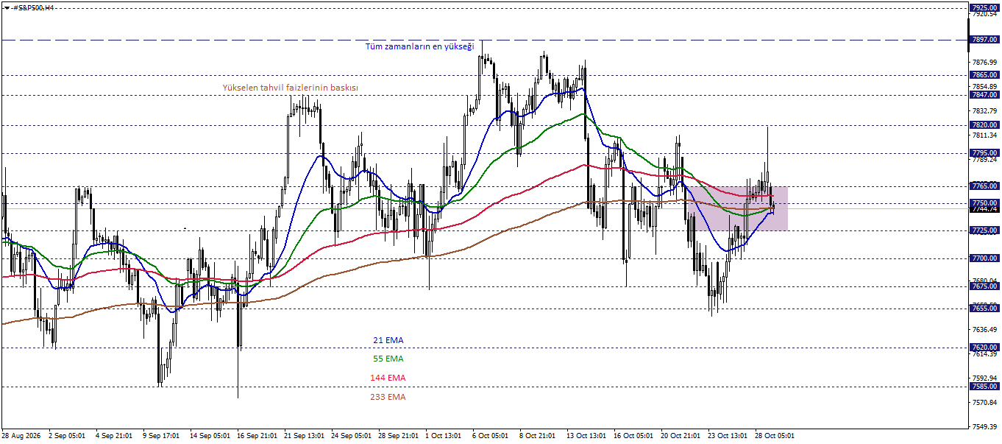Click the '13 Oct 13:01' time label
The width and height of the screenshot is (1002, 444).
click(586, 436)
